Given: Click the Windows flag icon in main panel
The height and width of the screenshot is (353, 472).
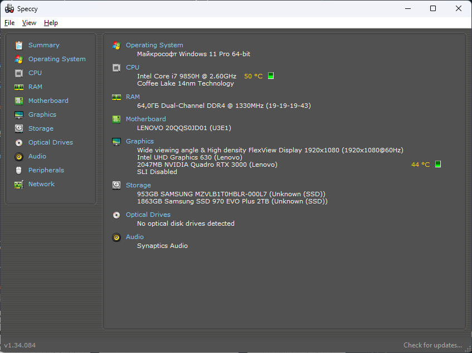Looking at the screenshot, I should pos(116,46).
